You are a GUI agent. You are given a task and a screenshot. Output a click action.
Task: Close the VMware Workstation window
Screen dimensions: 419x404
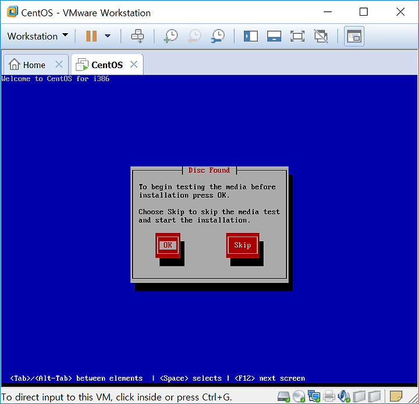[400, 12]
